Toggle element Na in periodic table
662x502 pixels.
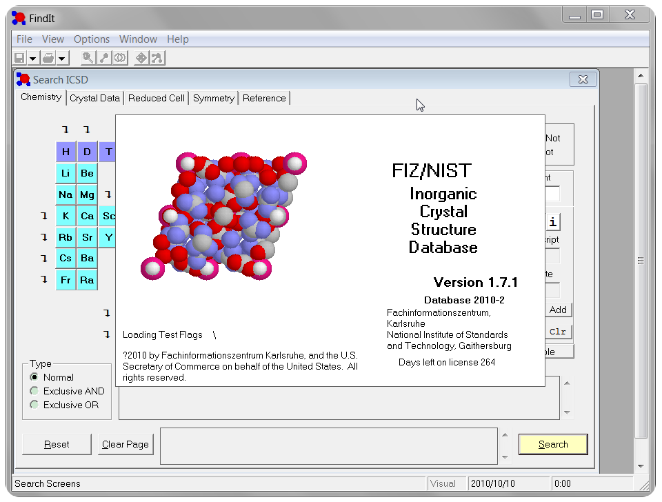pos(66,194)
